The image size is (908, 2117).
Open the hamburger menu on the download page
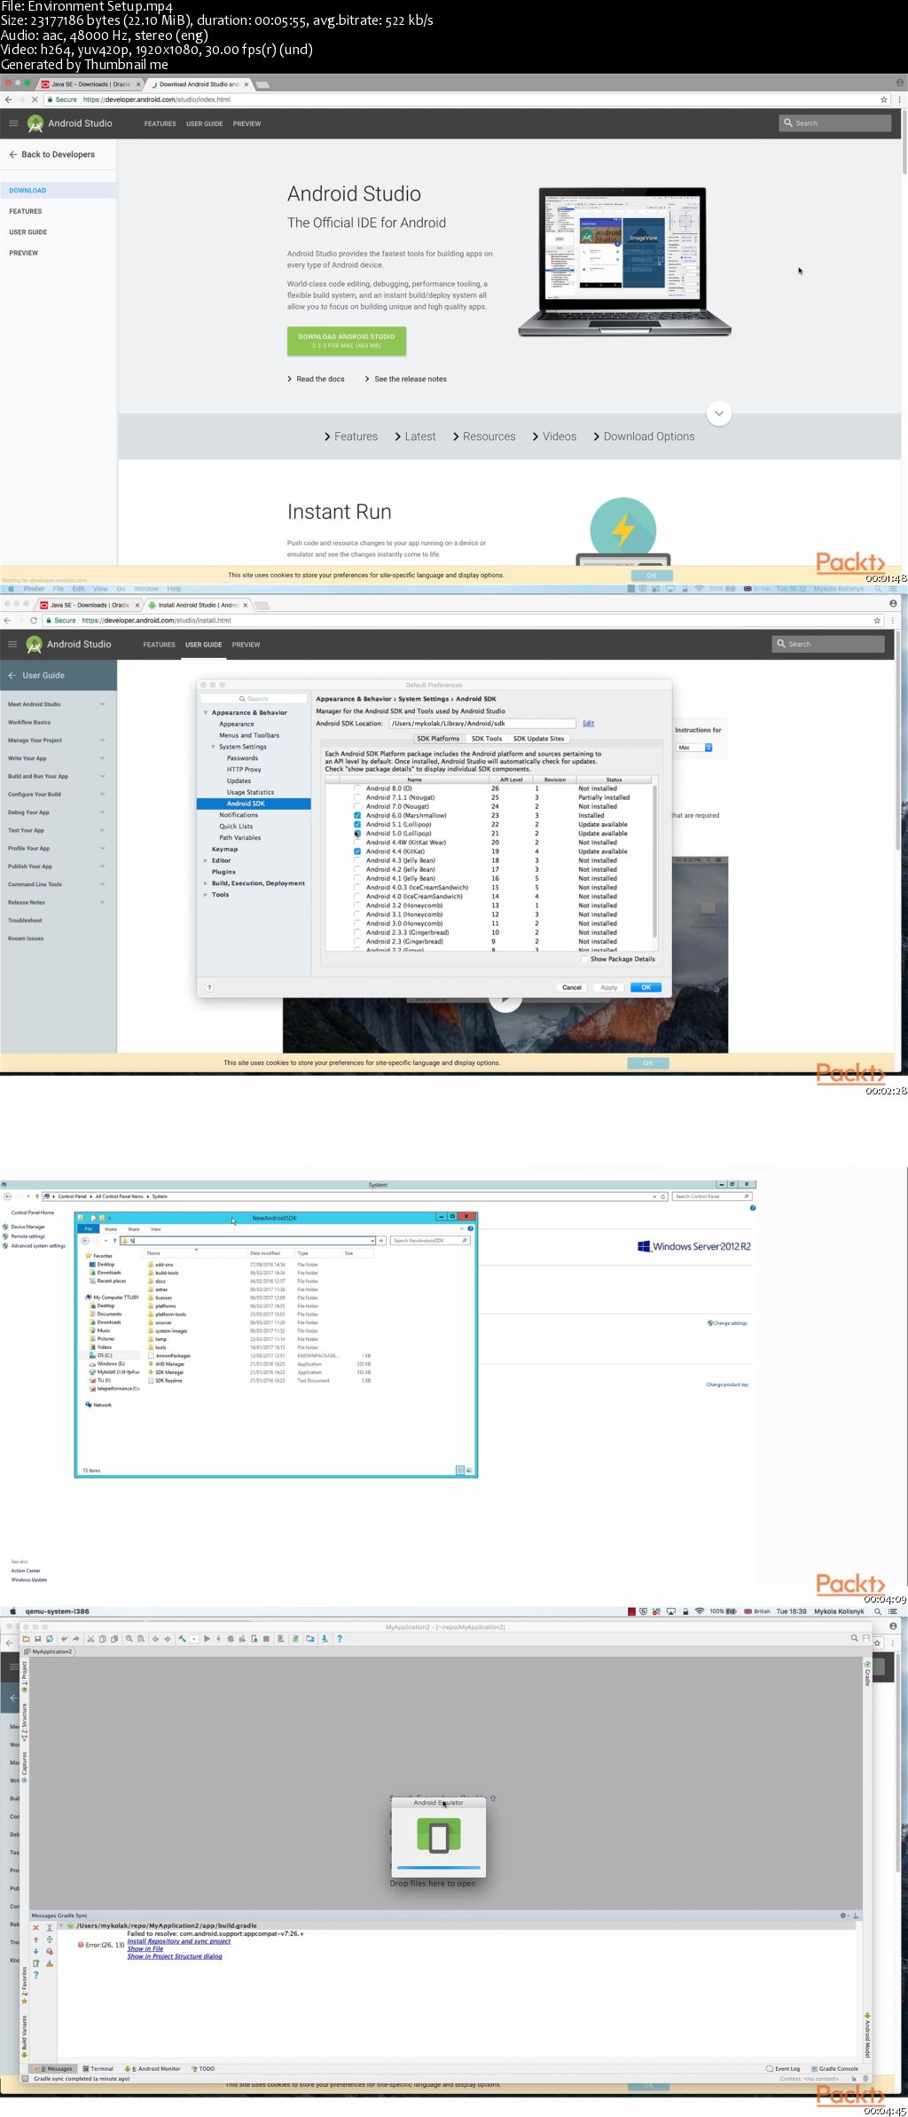(13, 123)
